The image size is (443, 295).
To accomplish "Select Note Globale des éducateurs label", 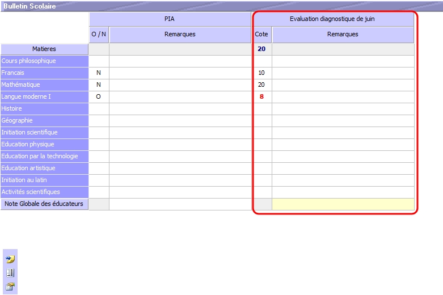I will (x=44, y=204).
